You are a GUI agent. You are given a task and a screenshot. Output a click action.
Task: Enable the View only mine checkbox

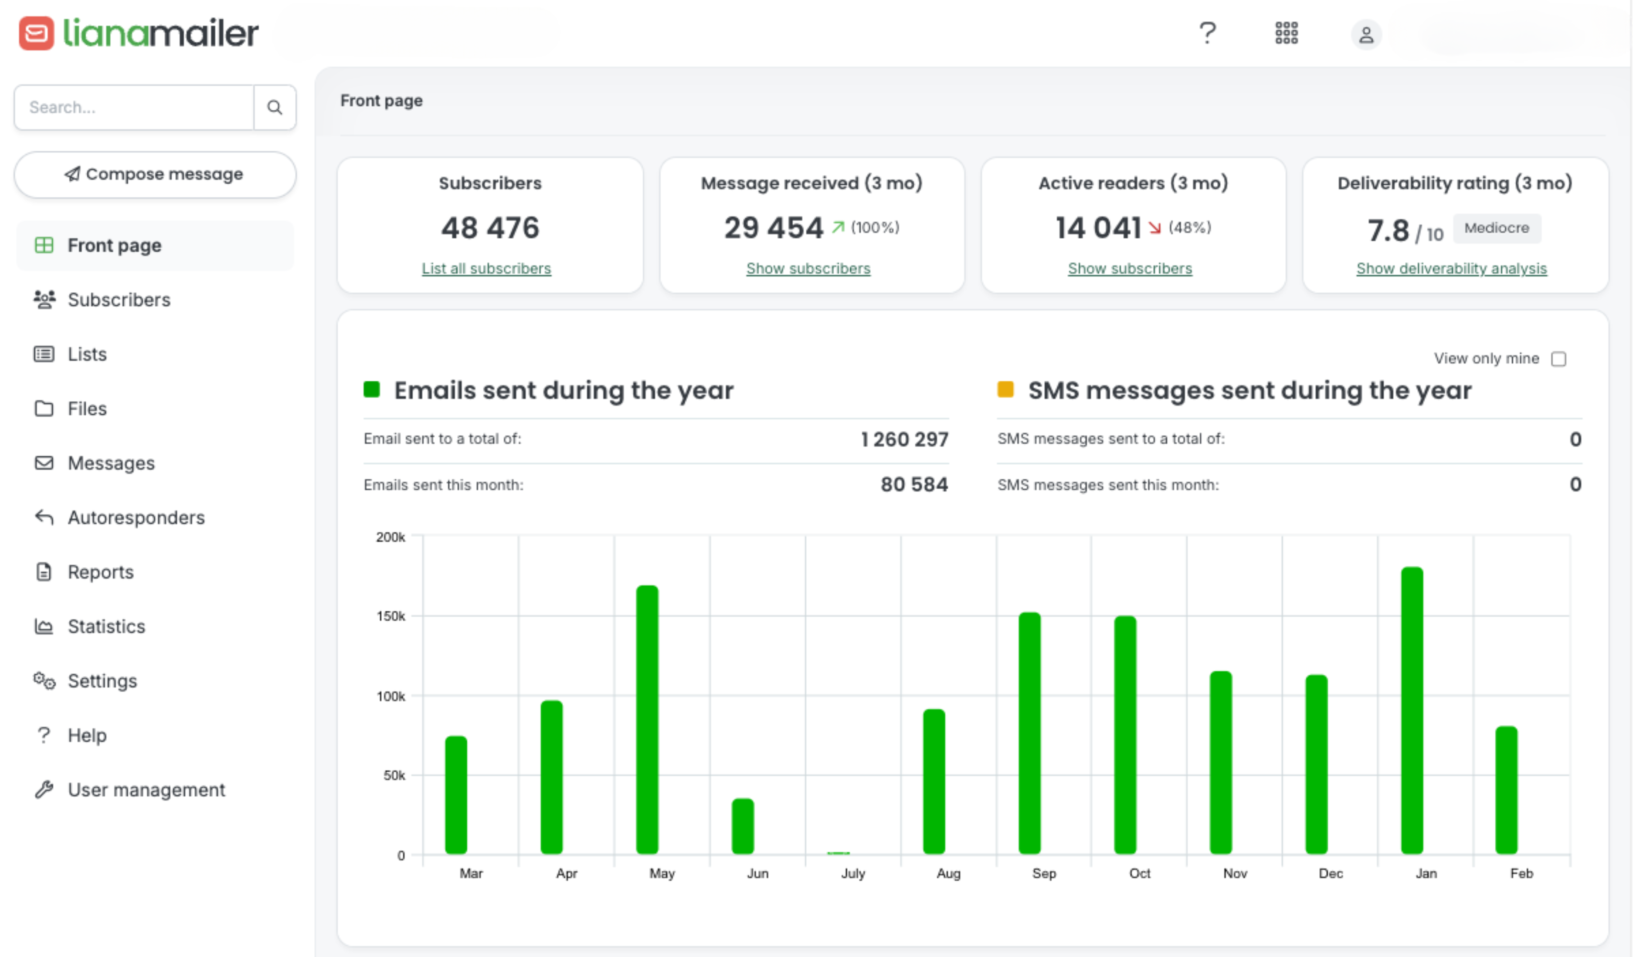(x=1558, y=359)
